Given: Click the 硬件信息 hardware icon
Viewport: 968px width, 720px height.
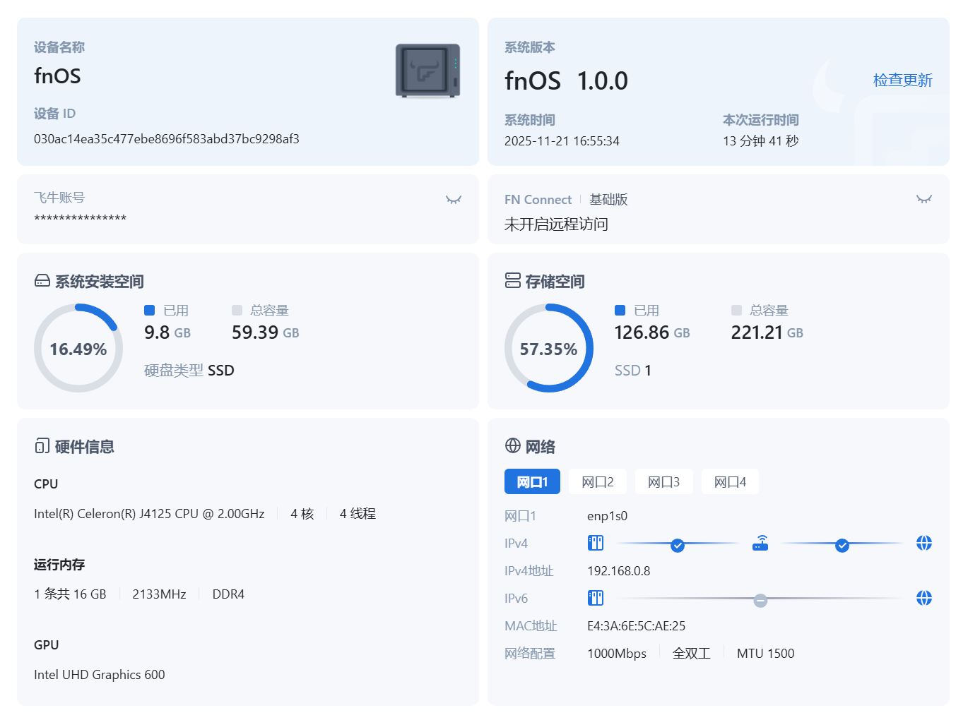Looking at the screenshot, I should 42,446.
